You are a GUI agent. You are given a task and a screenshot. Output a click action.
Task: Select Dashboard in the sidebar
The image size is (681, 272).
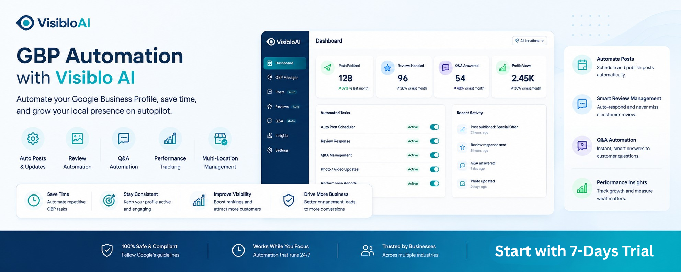(x=285, y=63)
